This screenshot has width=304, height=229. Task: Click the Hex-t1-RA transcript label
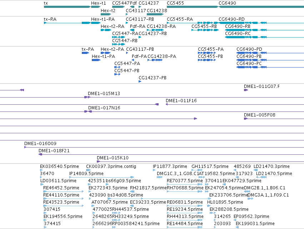click(103, 19)
